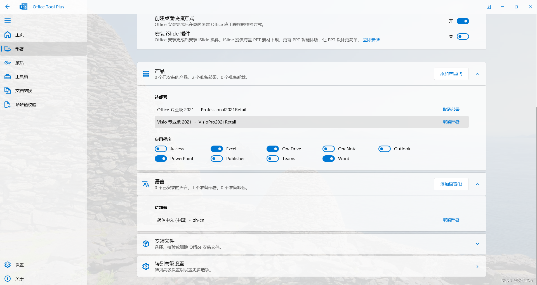Enable the Outlook application toggle

click(385, 149)
